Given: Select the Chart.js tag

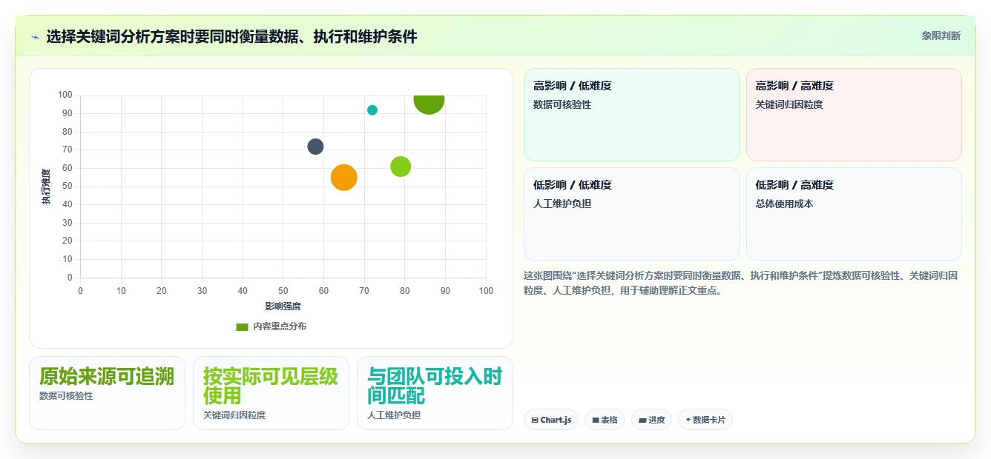Looking at the screenshot, I should click(x=551, y=420).
